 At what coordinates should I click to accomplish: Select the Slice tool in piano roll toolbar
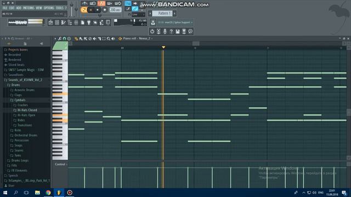(99, 39)
